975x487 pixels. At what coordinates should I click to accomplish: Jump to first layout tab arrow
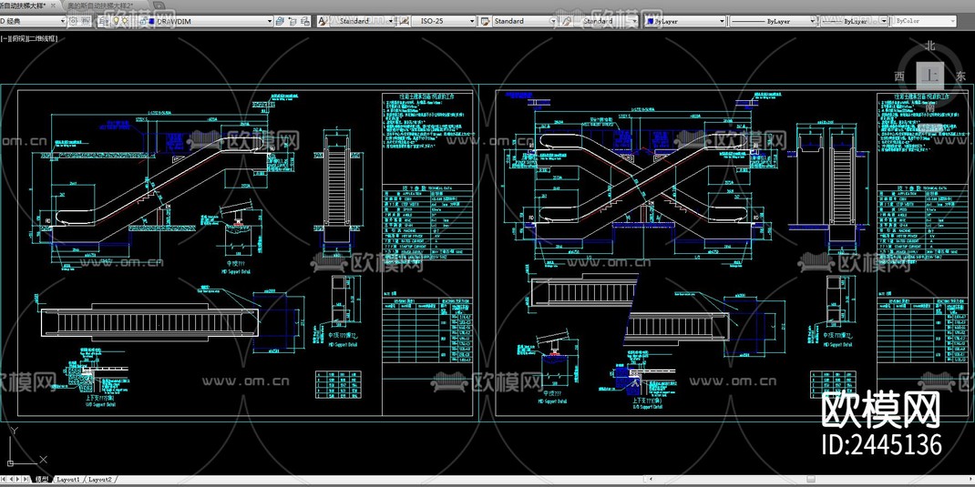[3, 480]
